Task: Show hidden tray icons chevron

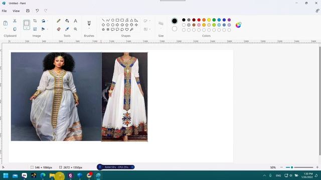Action: coord(264,175)
